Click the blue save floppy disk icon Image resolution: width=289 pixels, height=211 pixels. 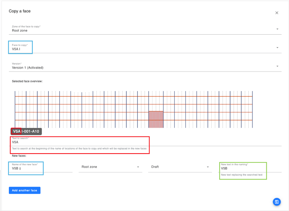[x=276, y=202]
